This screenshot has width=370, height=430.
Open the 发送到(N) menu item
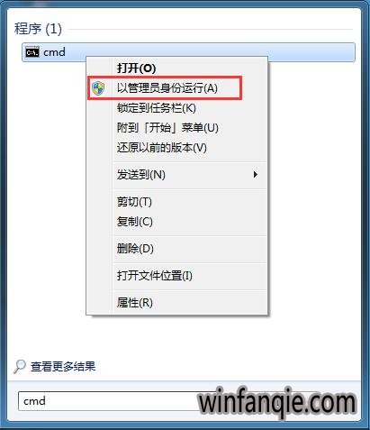141,175
